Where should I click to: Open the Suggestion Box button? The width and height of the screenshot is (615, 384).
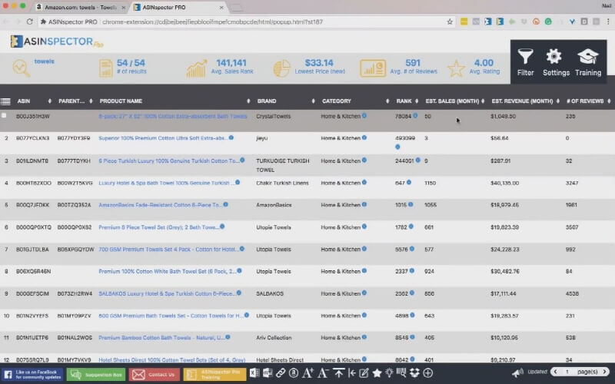(96, 374)
